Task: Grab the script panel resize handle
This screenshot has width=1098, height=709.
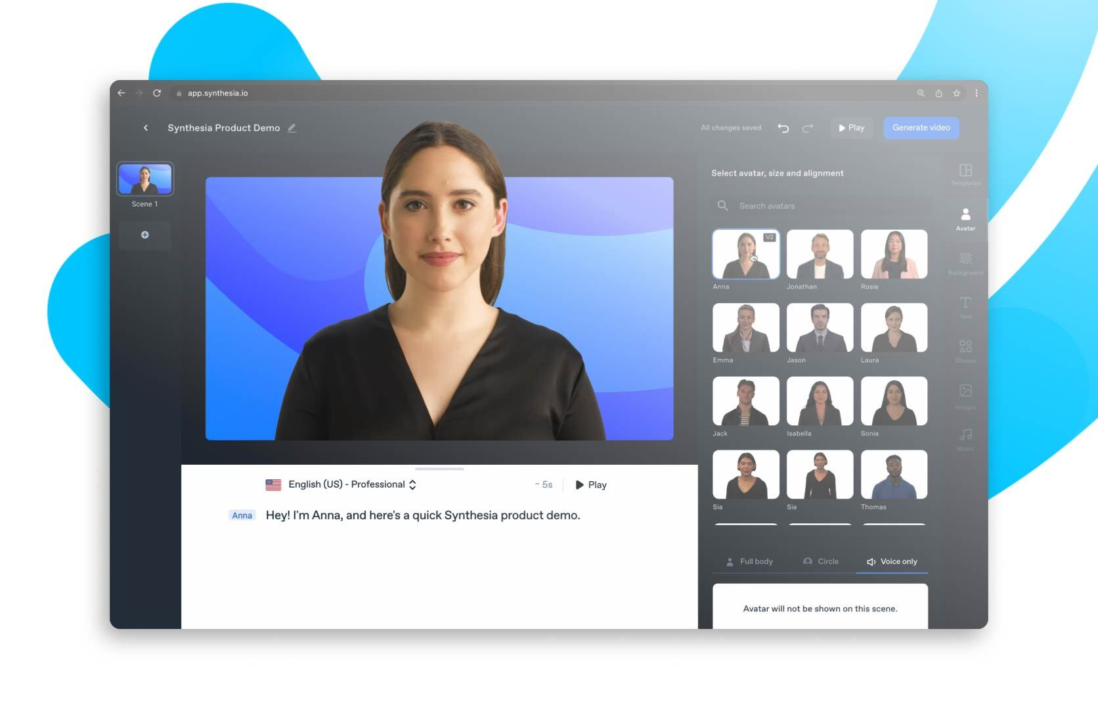Action: click(439, 469)
